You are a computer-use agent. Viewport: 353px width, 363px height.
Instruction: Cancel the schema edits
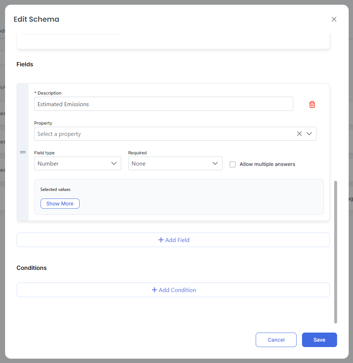(276, 339)
